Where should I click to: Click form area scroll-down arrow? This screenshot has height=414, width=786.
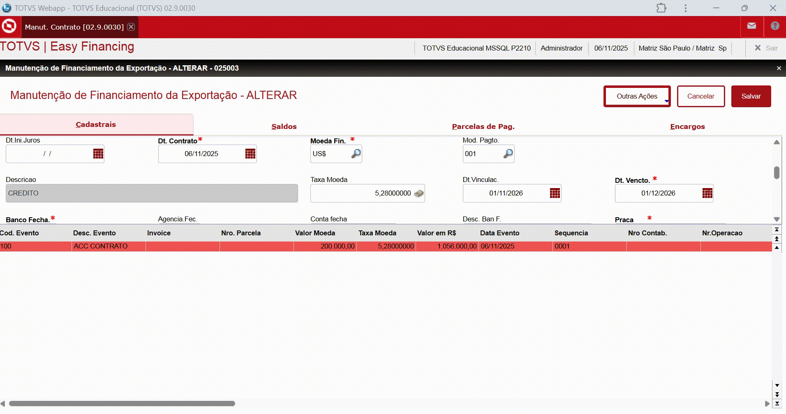[x=777, y=219]
